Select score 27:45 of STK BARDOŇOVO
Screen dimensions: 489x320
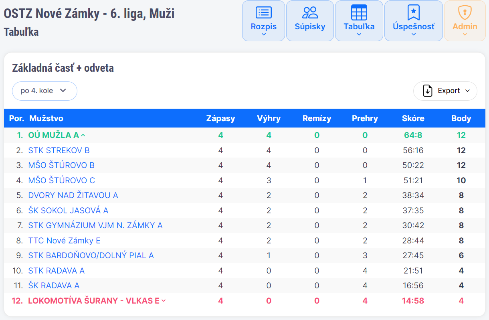click(x=413, y=255)
